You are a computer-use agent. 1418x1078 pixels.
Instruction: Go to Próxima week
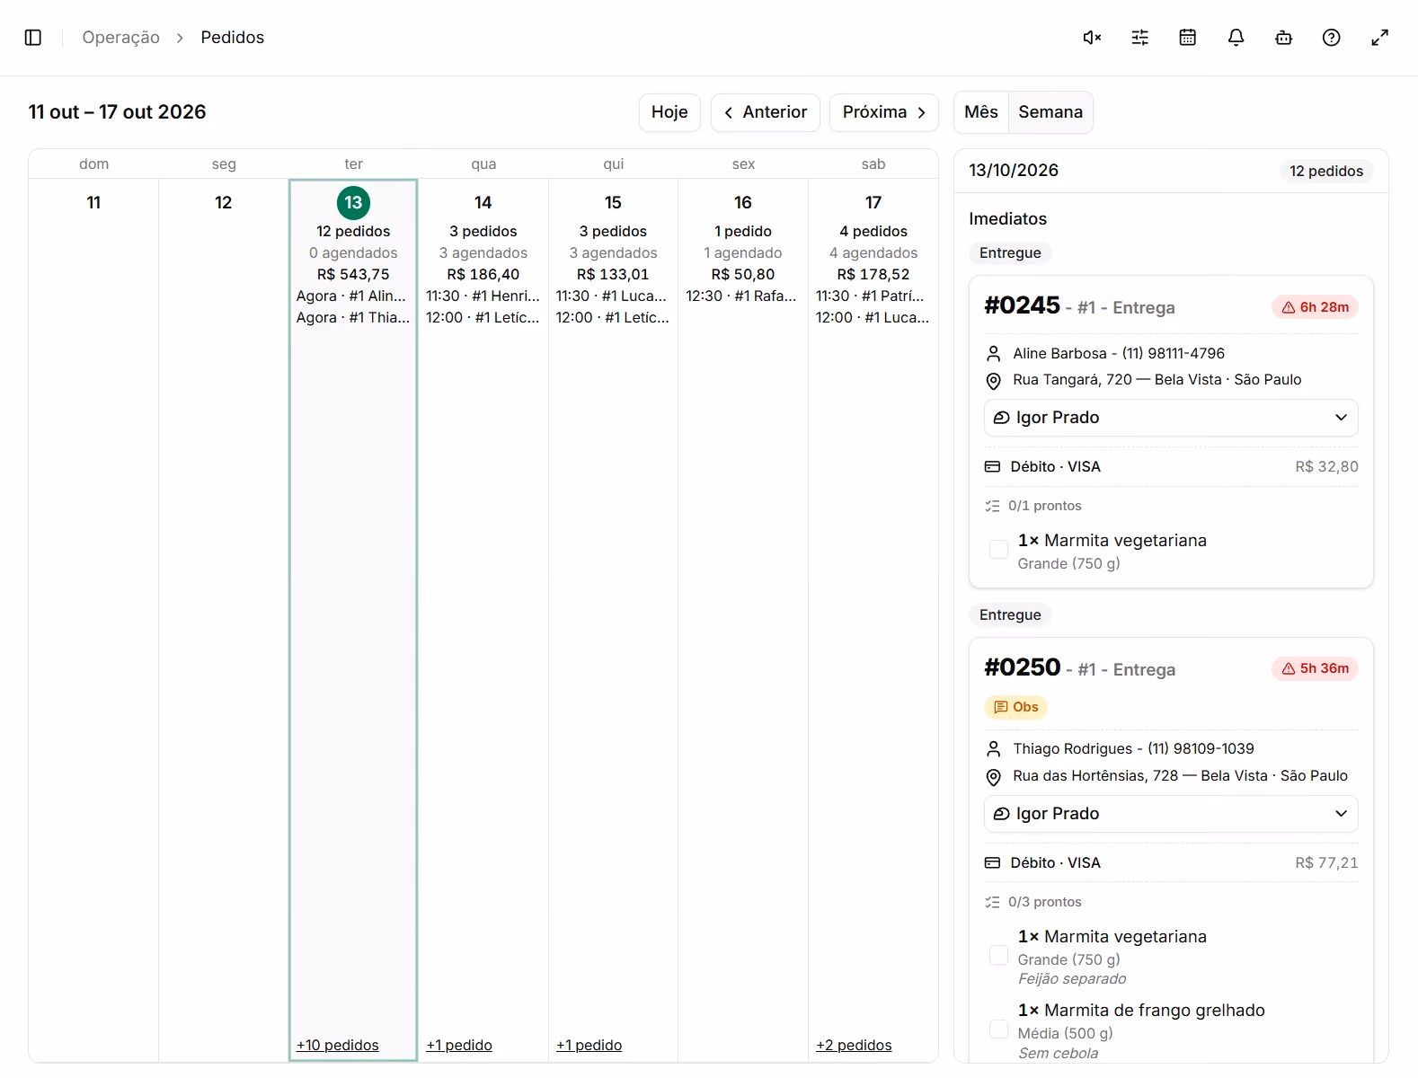884,112
